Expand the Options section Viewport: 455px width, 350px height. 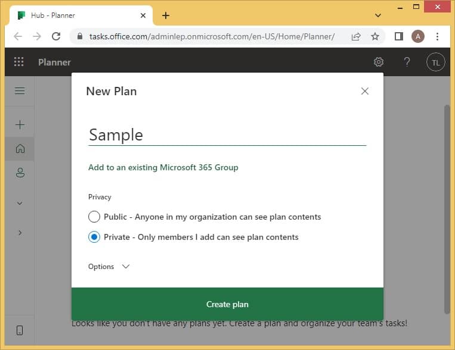pyautogui.click(x=109, y=267)
